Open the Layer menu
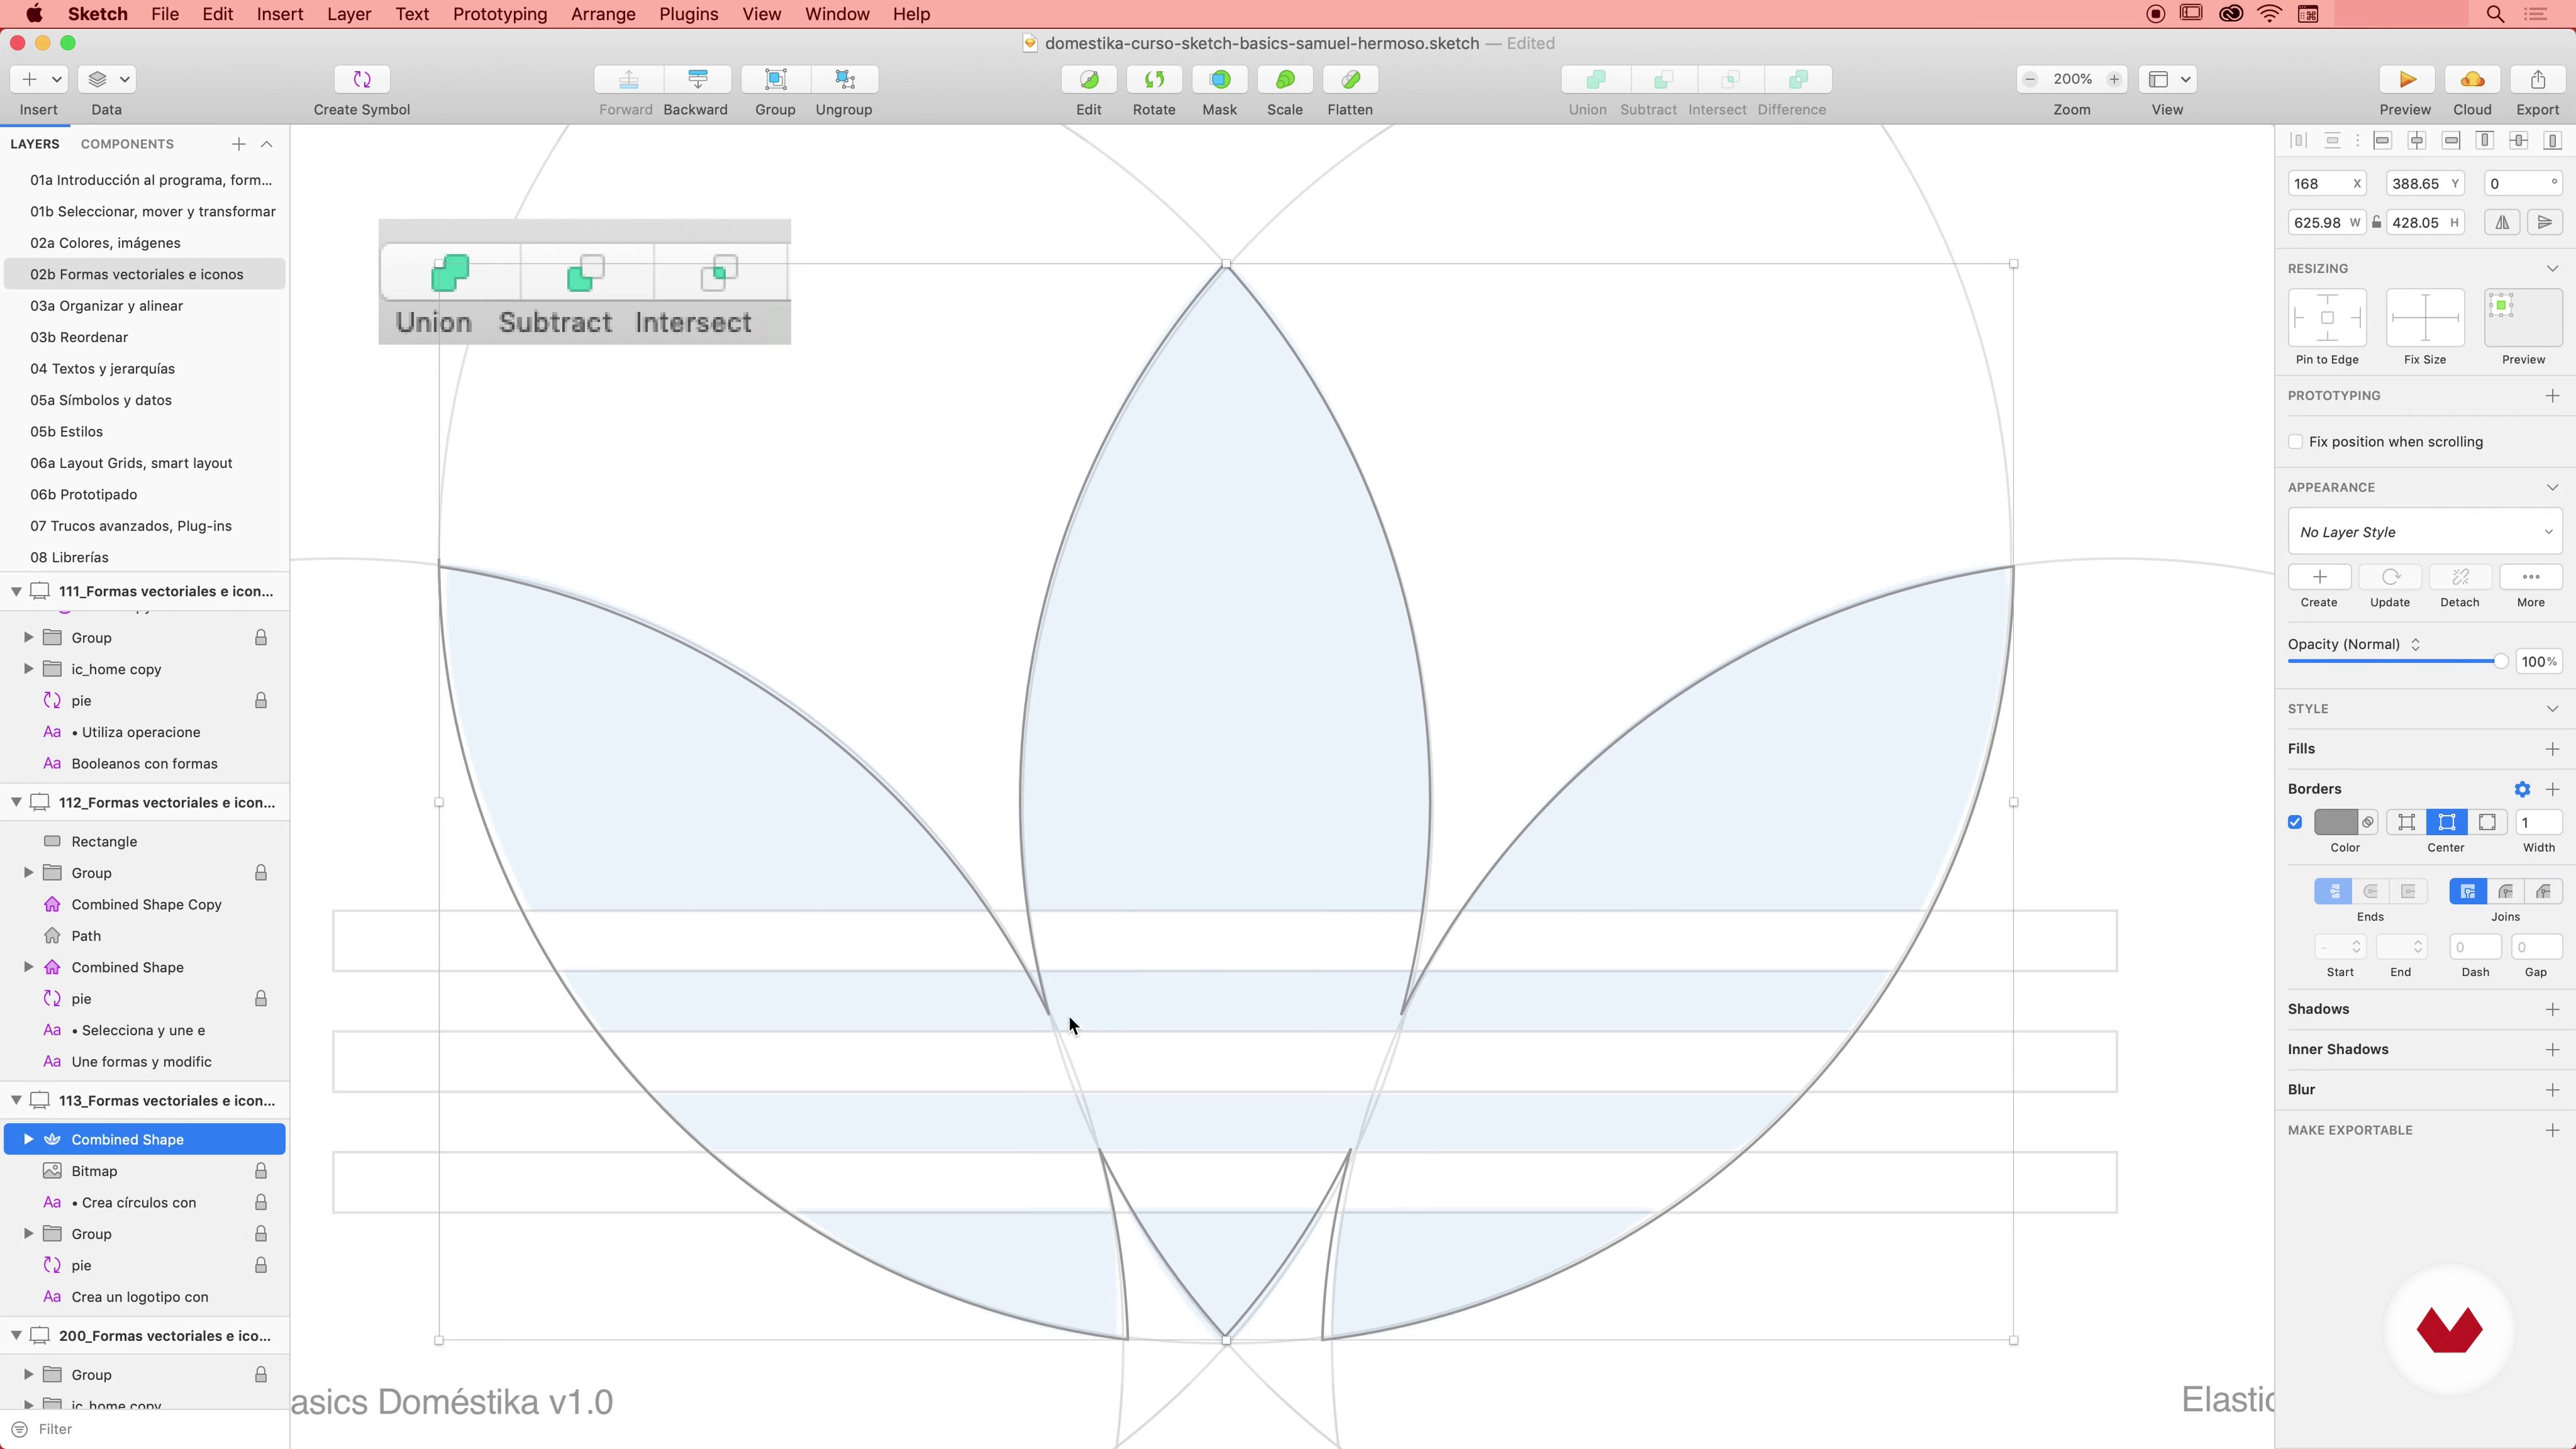The height and width of the screenshot is (1449, 2576). (349, 14)
